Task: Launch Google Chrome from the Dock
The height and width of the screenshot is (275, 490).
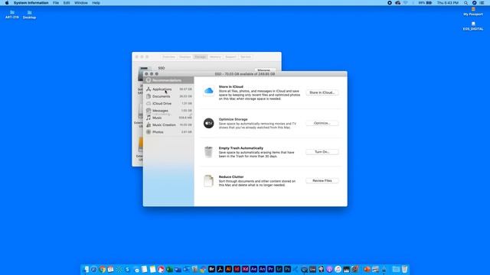Action: click(102, 269)
